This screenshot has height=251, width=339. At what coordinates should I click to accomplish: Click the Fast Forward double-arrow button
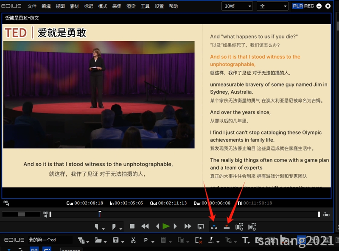(x=188, y=226)
